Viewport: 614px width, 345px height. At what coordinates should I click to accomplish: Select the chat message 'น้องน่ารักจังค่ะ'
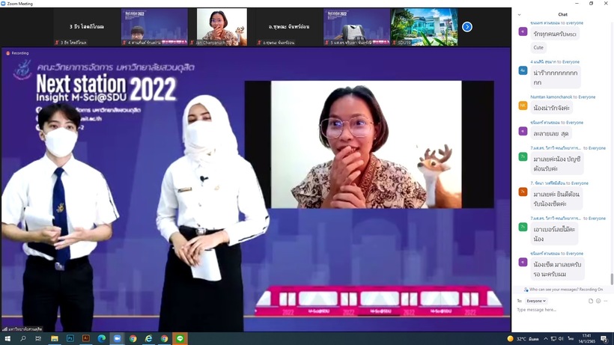[x=551, y=108]
